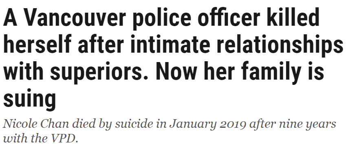
Task: Click the word "officer" in the headline
Action: pyautogui.click(x=229, y=18)
